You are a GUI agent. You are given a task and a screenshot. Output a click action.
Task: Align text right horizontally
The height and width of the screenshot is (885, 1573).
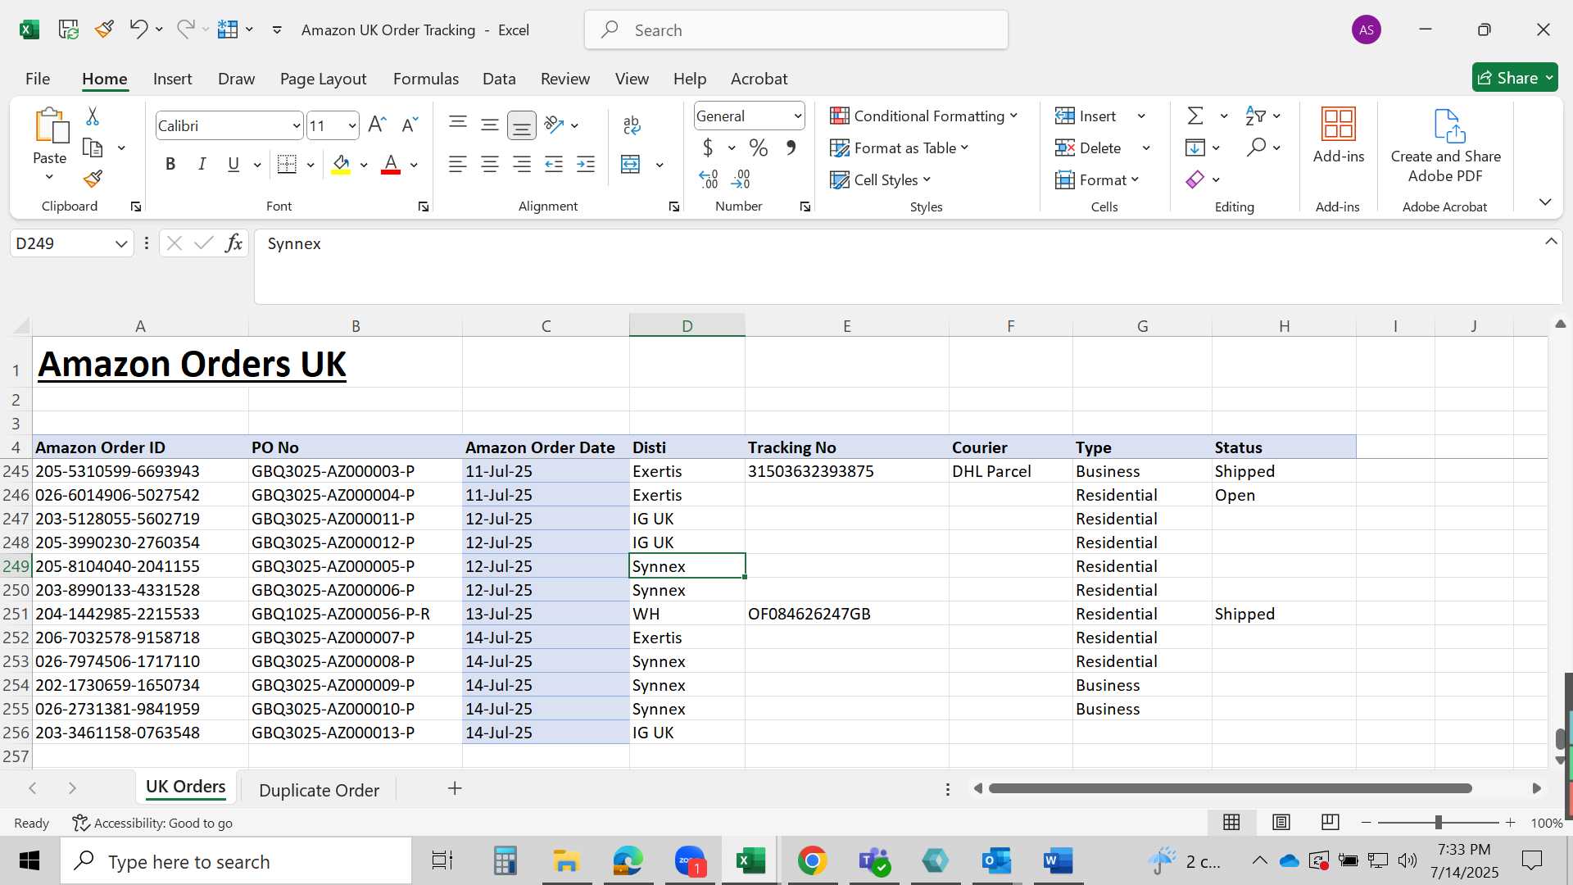pos(522,165)
